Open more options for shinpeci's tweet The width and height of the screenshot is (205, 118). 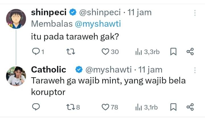(195, 13)
